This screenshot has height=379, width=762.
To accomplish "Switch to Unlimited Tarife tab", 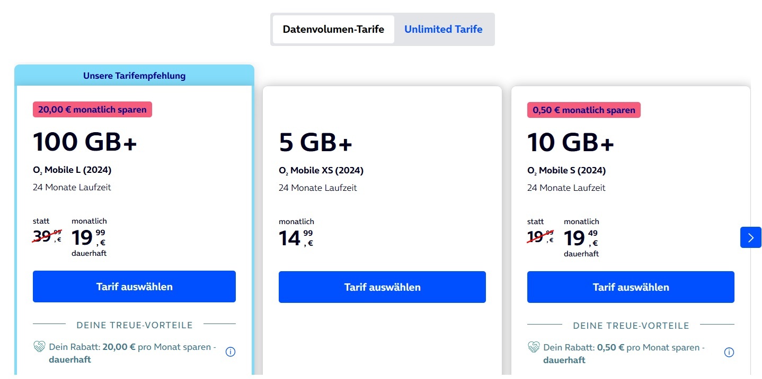I will pyautogui.click(x=444, y=29).
